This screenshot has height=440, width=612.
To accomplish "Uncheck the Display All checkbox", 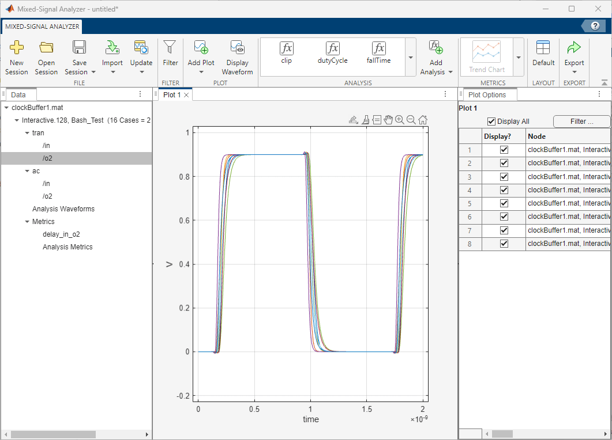I will 492,121.
